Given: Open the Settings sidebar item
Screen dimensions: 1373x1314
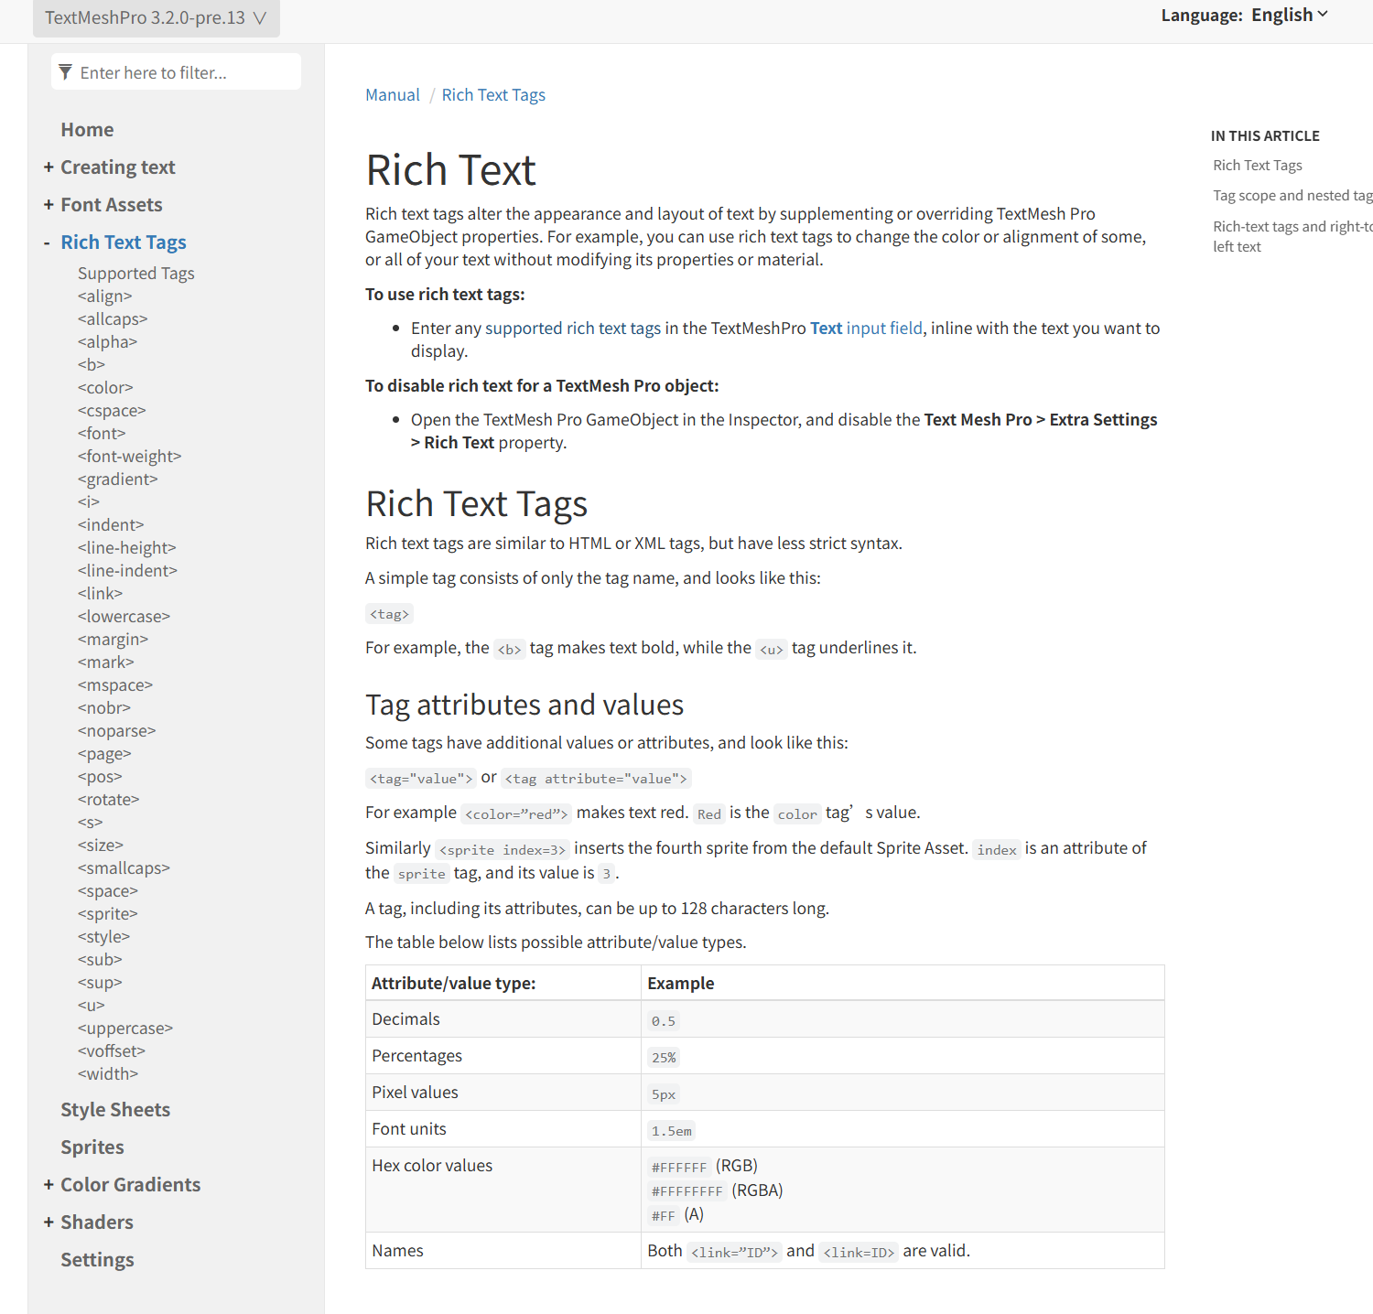Looking at the screenshot, I should pyautogui.click(x=97, y=1260).
